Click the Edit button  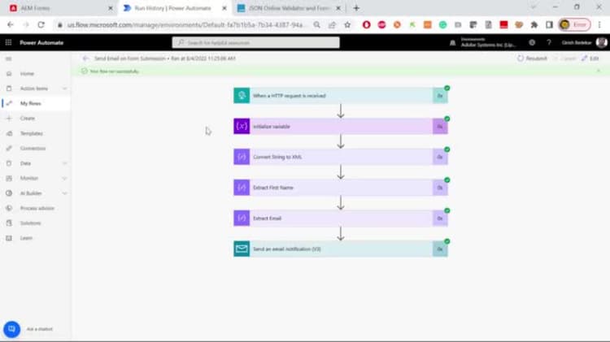590,58
